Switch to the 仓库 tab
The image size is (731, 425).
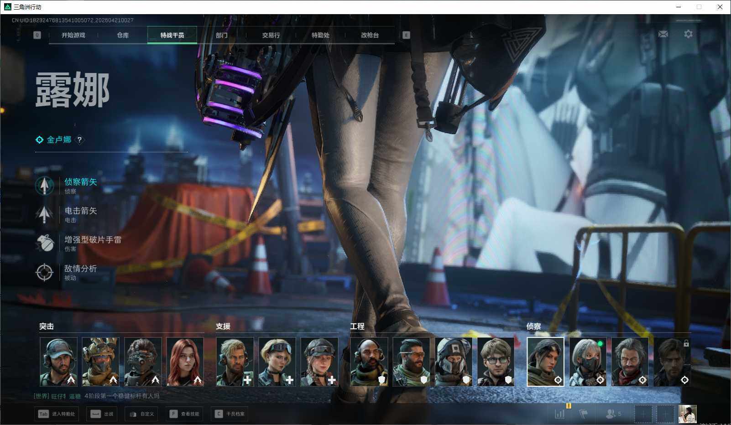tap(123, 35)
